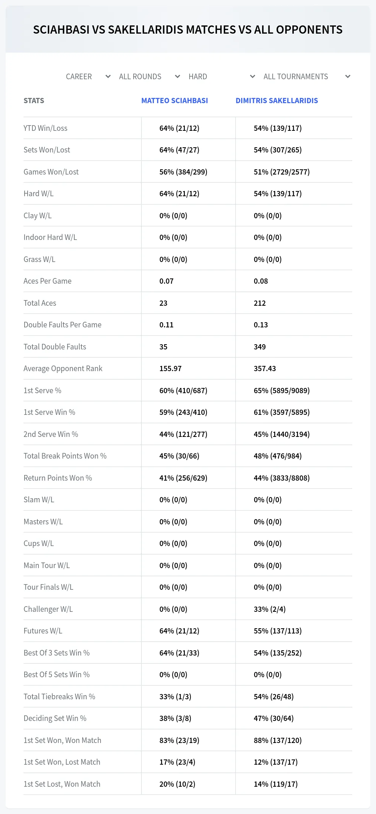Expand the ALL ROUNDS dropdown
Image resolution: width=376 pixels, height=814 pixels.
click(149, 77)
